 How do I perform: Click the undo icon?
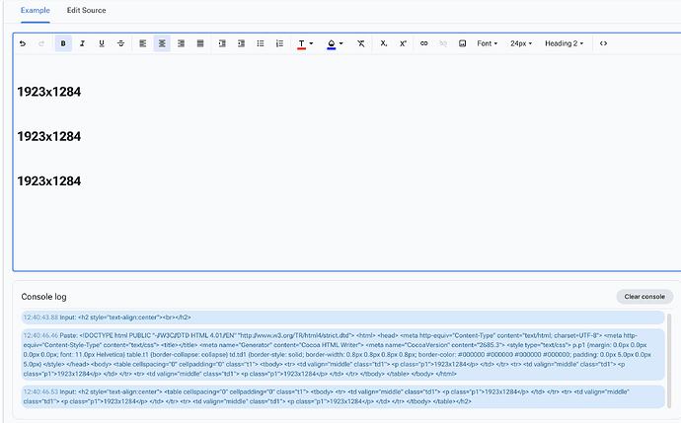click(x=24, y=43)
